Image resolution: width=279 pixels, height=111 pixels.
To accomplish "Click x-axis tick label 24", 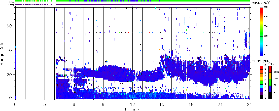I will (250, 105).
